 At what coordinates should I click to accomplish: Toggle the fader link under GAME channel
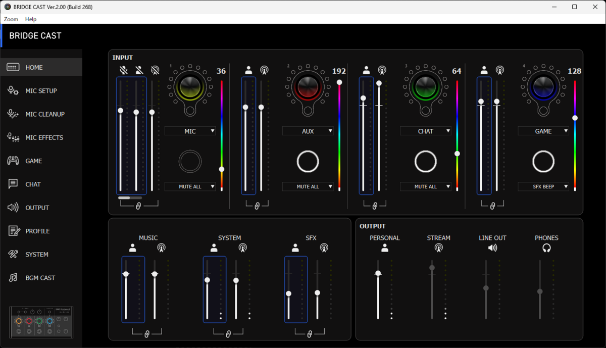(x=492, y=206)
